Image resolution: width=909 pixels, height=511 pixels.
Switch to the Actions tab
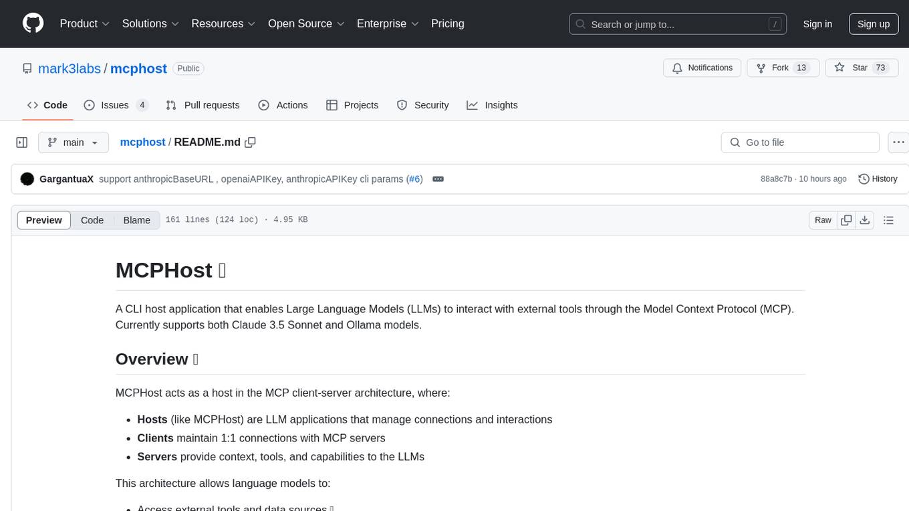[283, 105]
